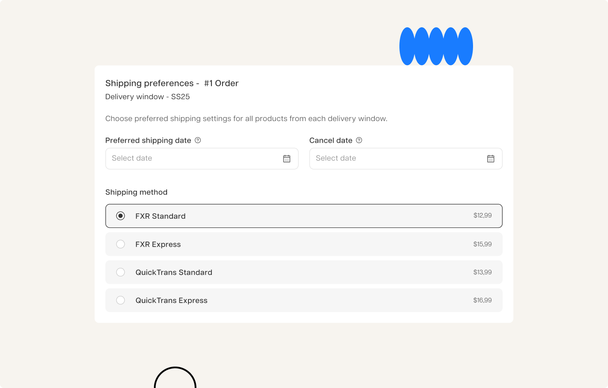Click the Delivery window SS25 text

(147, 97)
